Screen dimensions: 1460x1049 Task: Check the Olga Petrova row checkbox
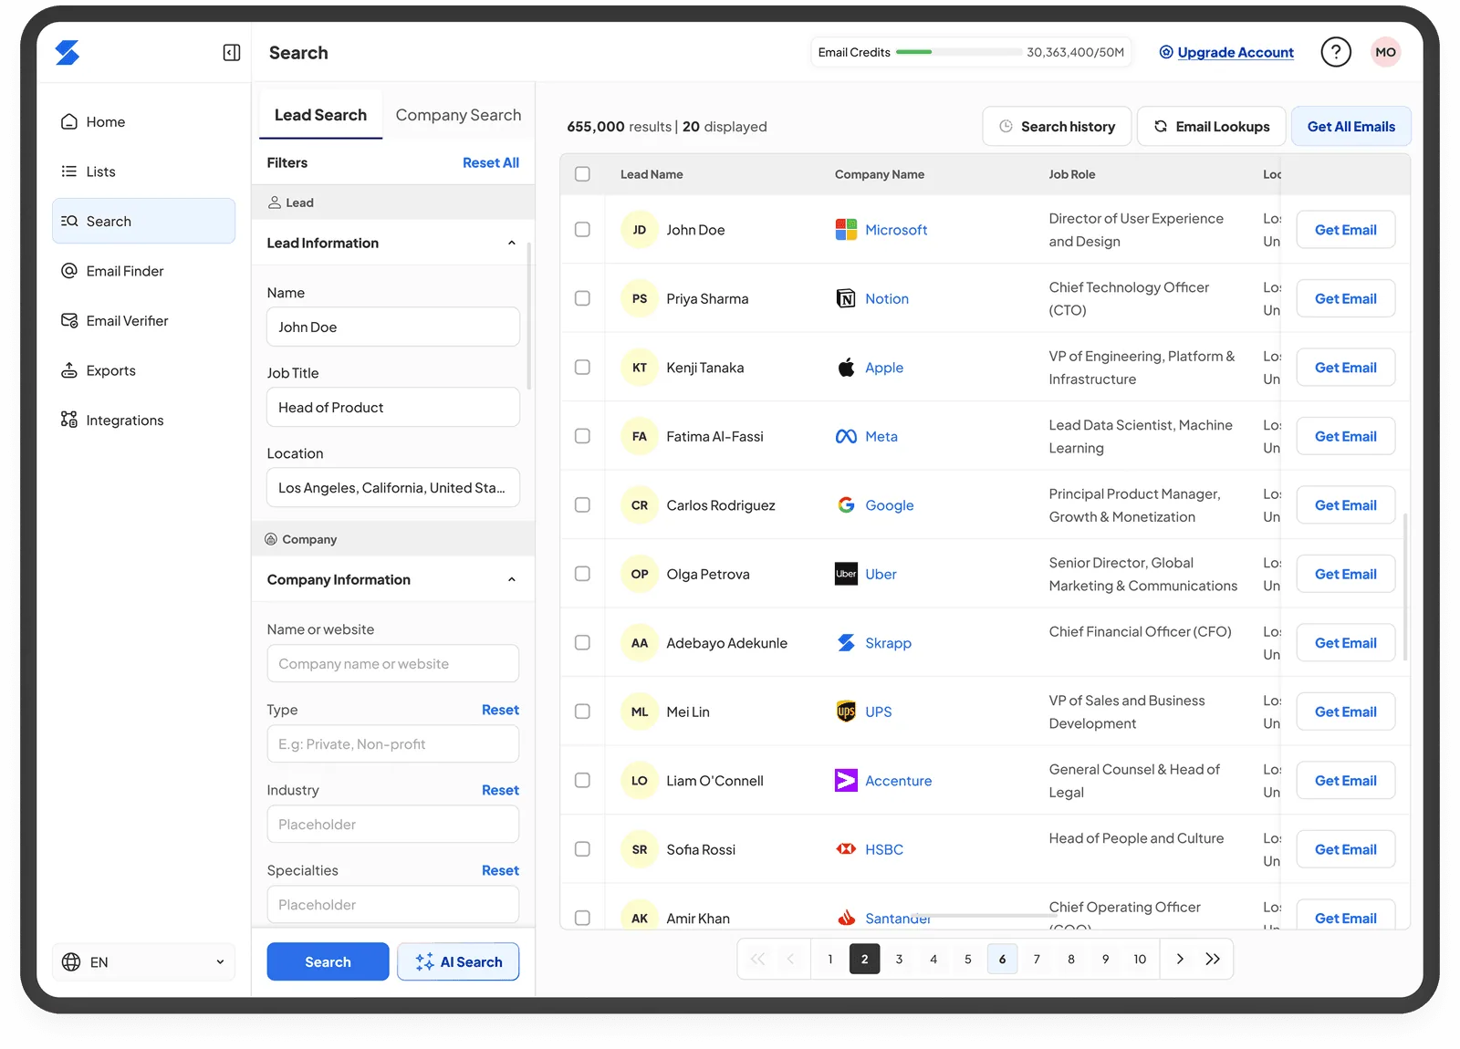[x=582, y=574]
